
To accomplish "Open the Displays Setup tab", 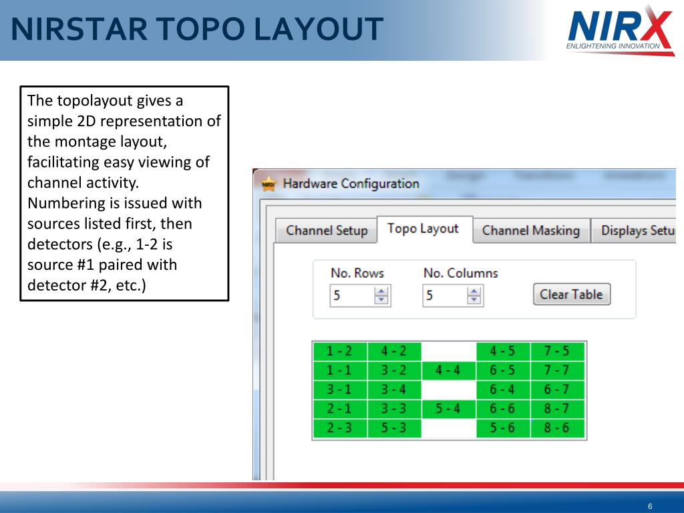I will [x=635, y=230].
